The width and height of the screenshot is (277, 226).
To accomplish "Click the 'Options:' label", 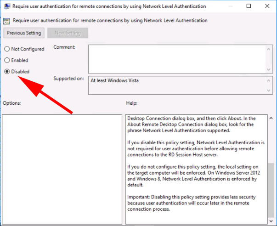I will tap(12, 103).
